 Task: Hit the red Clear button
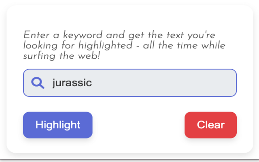[x=210, y=125]
